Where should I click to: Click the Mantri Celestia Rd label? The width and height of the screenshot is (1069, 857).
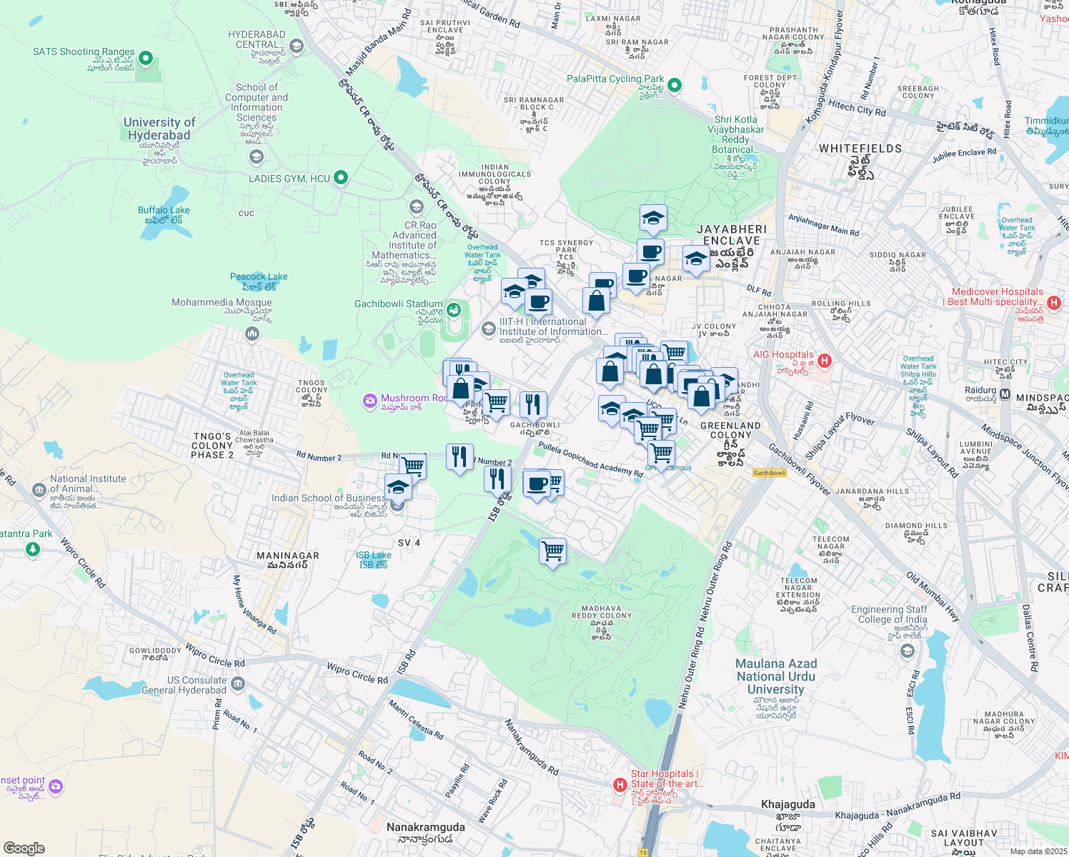[x=416, y=719]
